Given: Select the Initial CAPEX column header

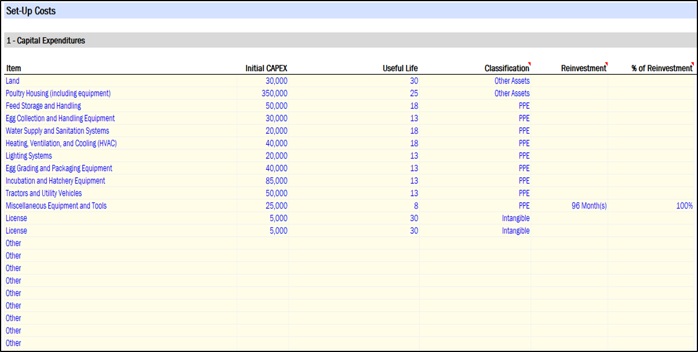Looking at the screenshot, I should [x=266, y=68].
